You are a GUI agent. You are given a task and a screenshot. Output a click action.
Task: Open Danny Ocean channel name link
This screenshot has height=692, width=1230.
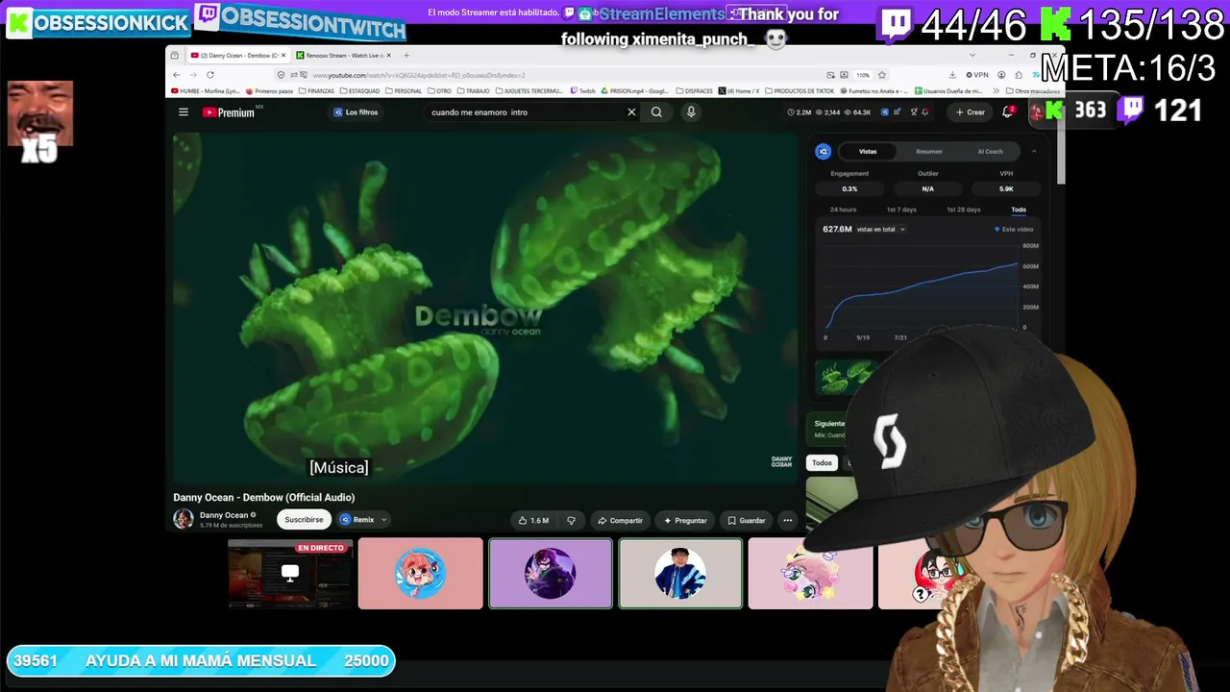pos(224,515)
